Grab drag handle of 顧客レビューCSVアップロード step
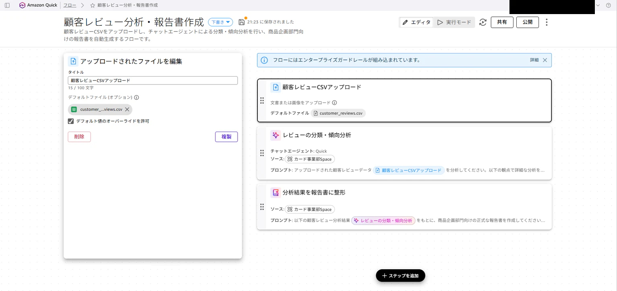The image size is (617, 291). pos(262,100)
